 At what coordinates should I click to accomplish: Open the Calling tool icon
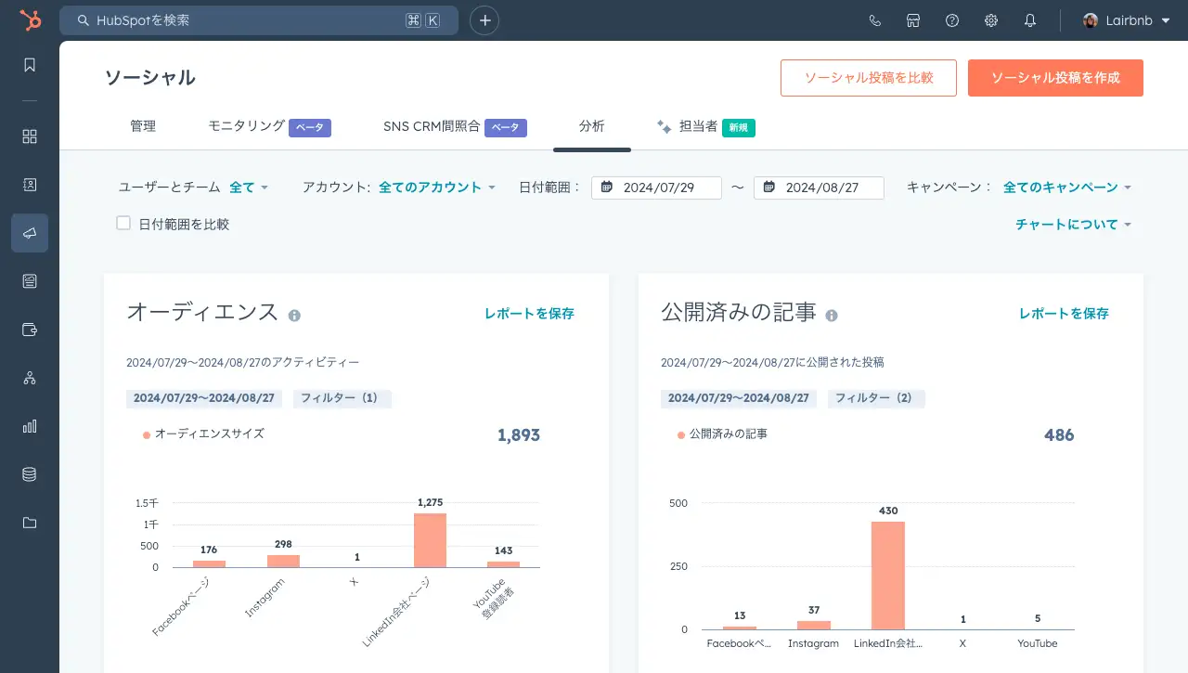[x=873, y=19]
